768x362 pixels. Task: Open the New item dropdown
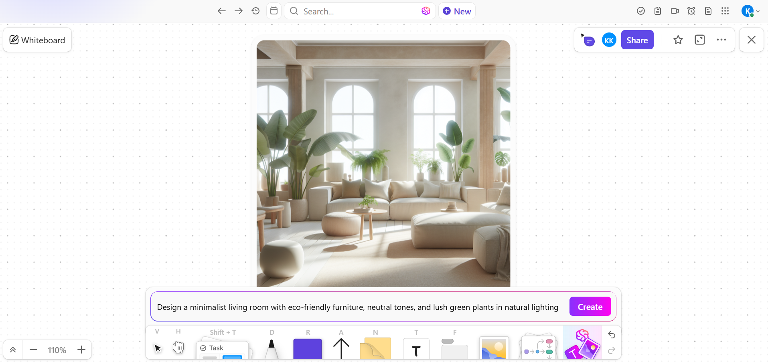click(x=457, y=11)
